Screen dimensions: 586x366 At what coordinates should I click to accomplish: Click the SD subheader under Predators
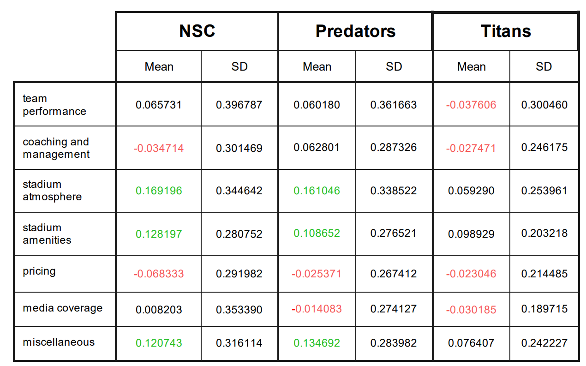(394, 66)
